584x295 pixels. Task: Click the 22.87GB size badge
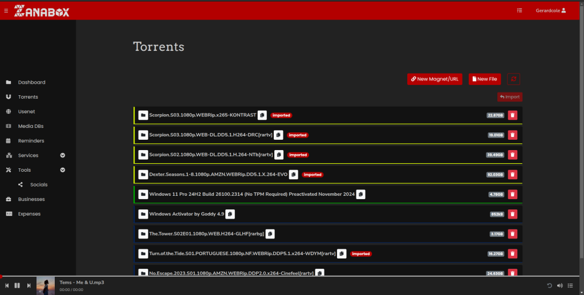click(x=496, y=115)
